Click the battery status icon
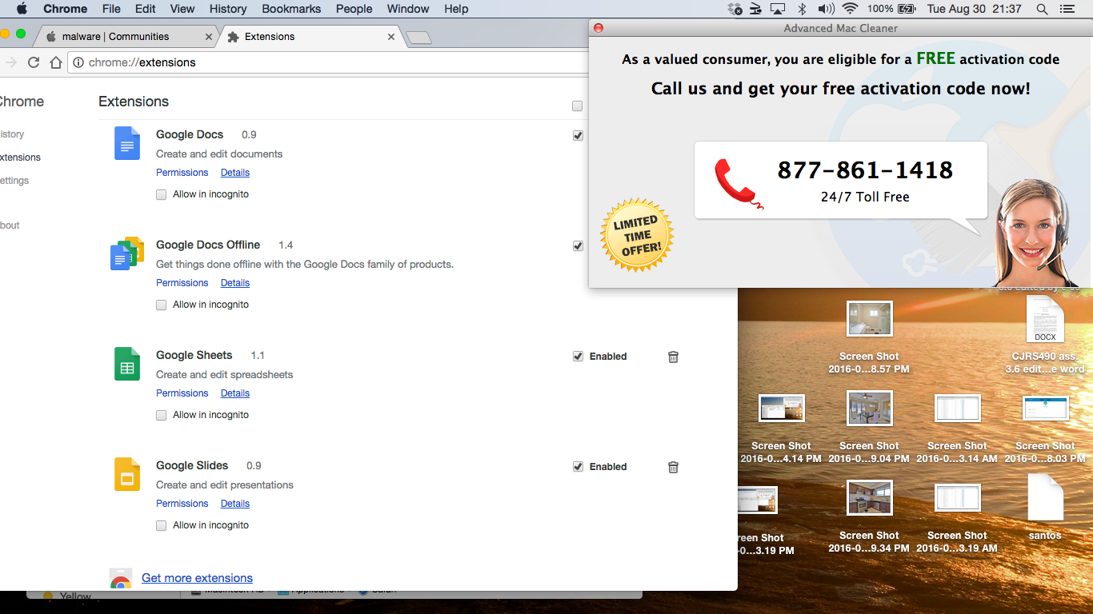 [907, 9]
